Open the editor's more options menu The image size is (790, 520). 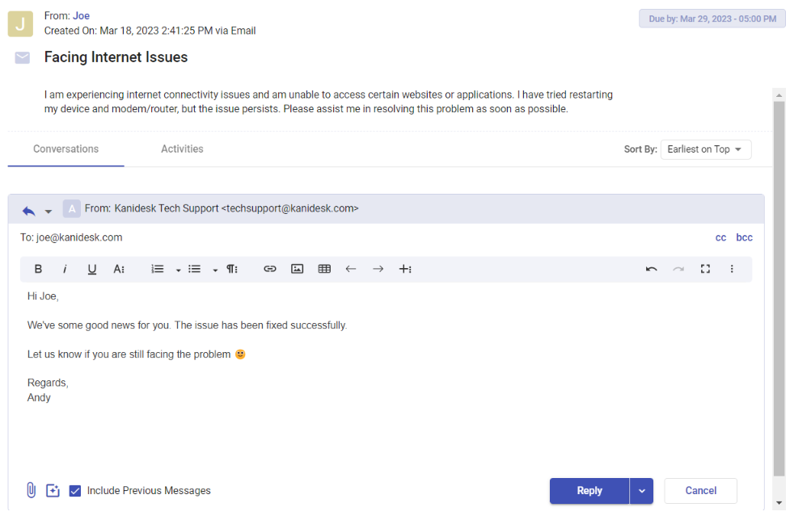[732, 269]
